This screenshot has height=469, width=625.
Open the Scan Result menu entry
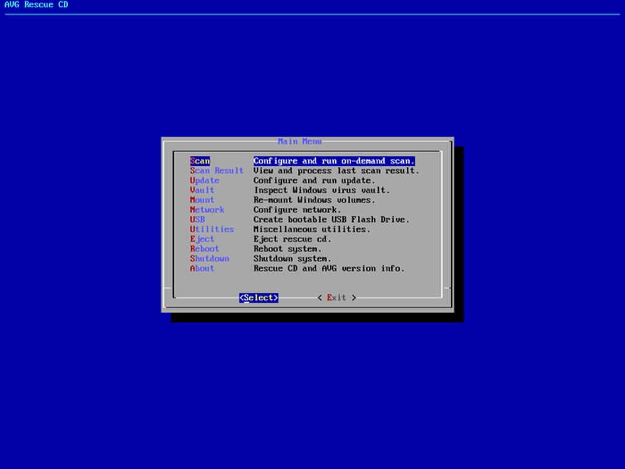(216, 170)
